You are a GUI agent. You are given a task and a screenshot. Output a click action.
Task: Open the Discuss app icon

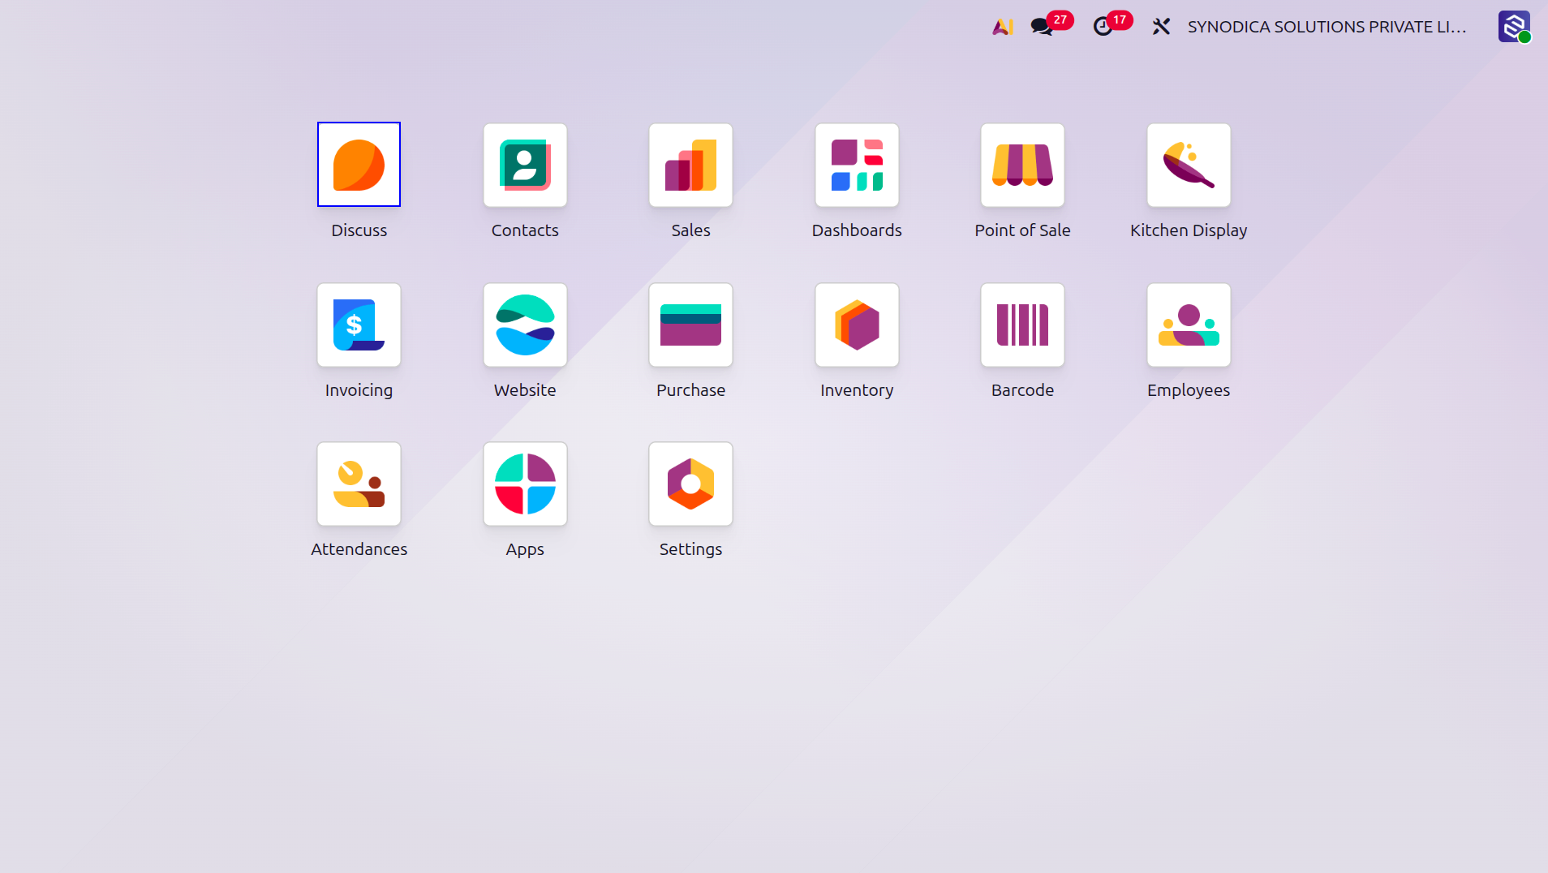(x=359, y=165)
